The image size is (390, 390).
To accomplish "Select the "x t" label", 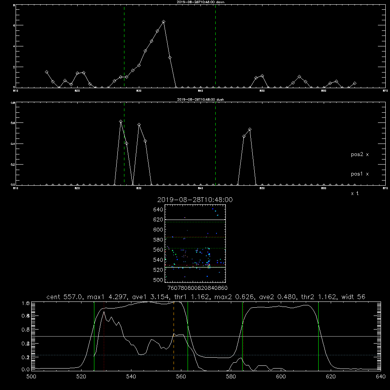I will point(355,193).
